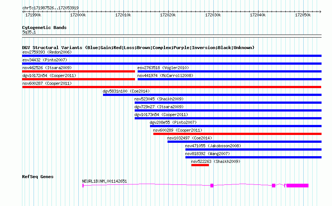Open nsv462526 (Itsara2009) variant label
332x206 pixels.
point(47,68)
